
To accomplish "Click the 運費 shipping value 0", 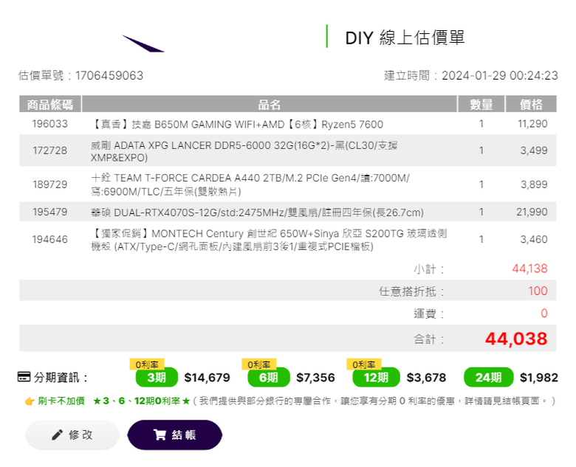I will [544, 313].
